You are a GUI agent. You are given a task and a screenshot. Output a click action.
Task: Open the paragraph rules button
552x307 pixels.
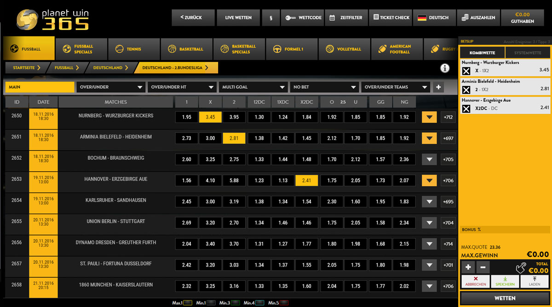point(271,17)
